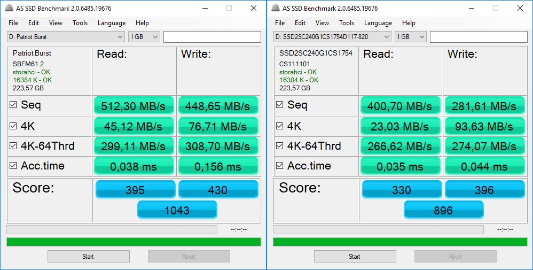
Task: Toggle 4K-64Thrd checkbox in Patriot Burst window
Action: [x=13, y=146]
